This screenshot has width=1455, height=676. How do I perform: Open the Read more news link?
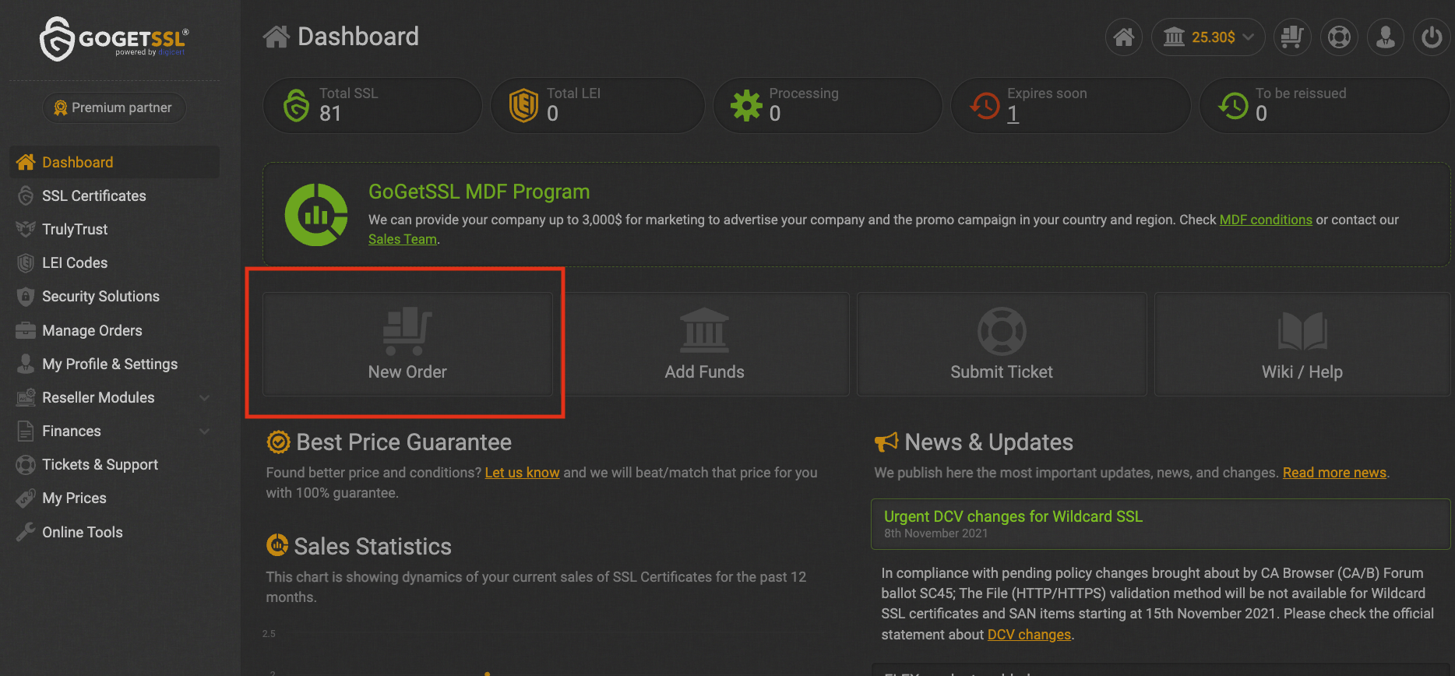tap(1334, 473)
